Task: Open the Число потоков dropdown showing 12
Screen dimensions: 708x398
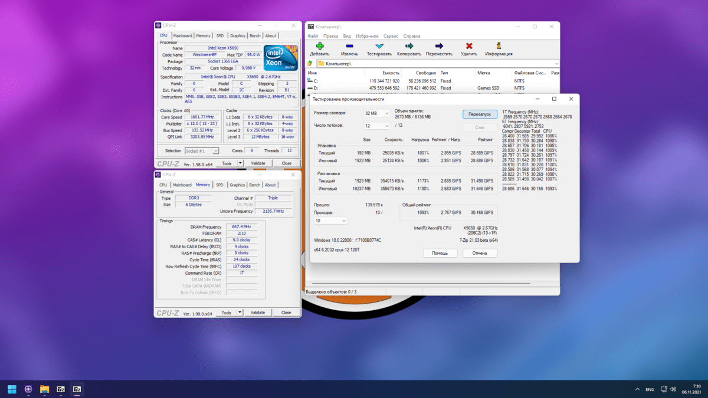Action: pyautogui.click(x=376, y=126)
